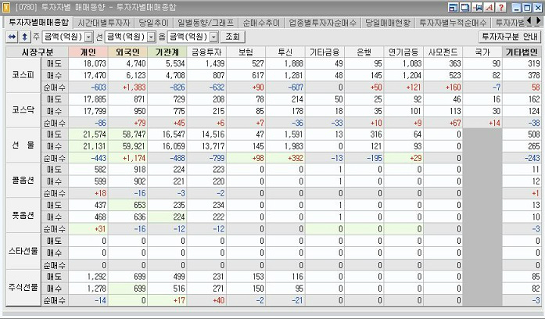The width and height of the screenshot is (545, 319).
Task: Open the 옵 금액(억원) dropdown
Action: pyautogui.click(x=213, y=37)
